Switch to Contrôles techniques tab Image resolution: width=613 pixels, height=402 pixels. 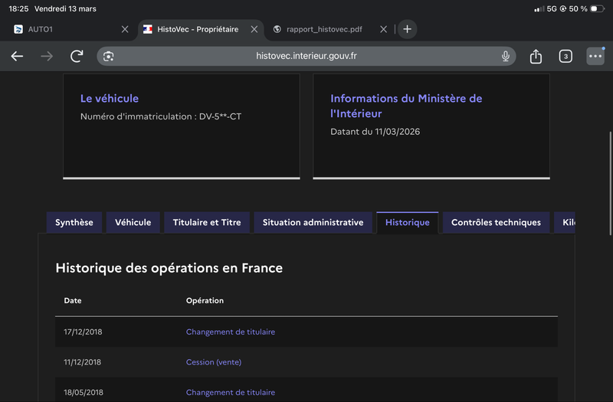click(496, 223)
